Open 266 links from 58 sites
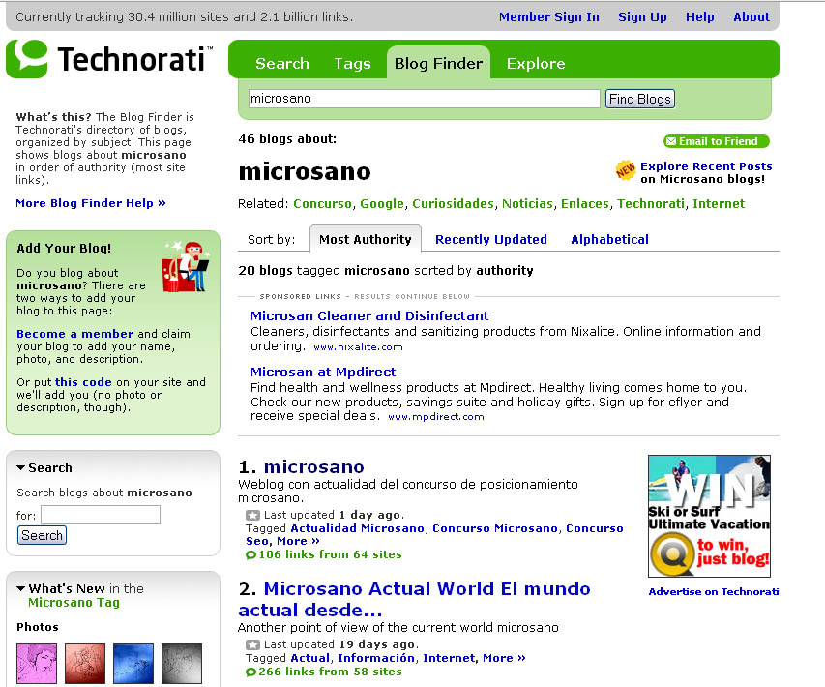The height and width of the screenshot is (687, 825). click(x=330, y=672)
